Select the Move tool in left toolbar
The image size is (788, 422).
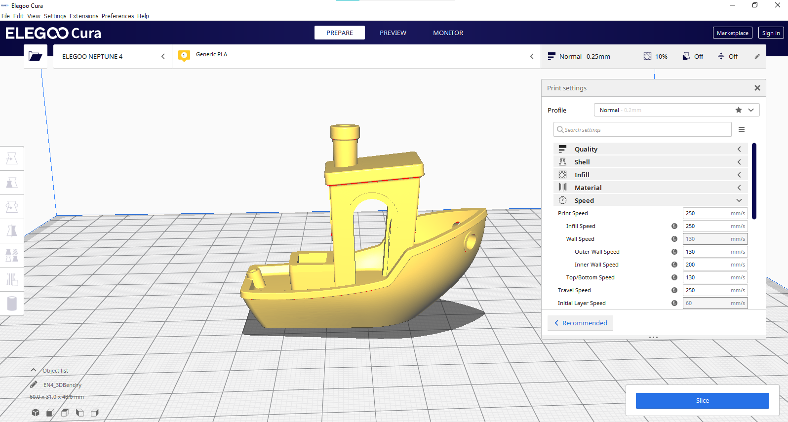[x=12, y=158]
